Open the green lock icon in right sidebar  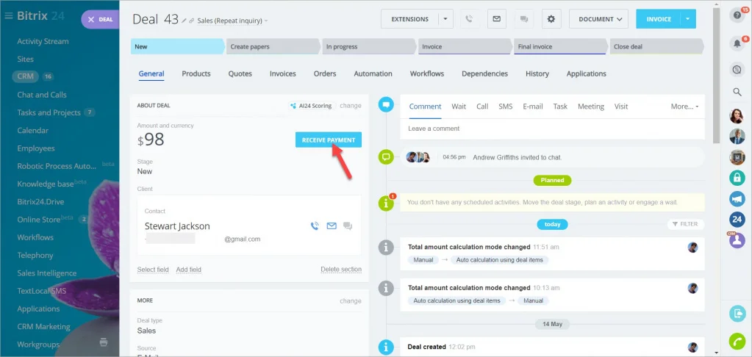point(737,178)
